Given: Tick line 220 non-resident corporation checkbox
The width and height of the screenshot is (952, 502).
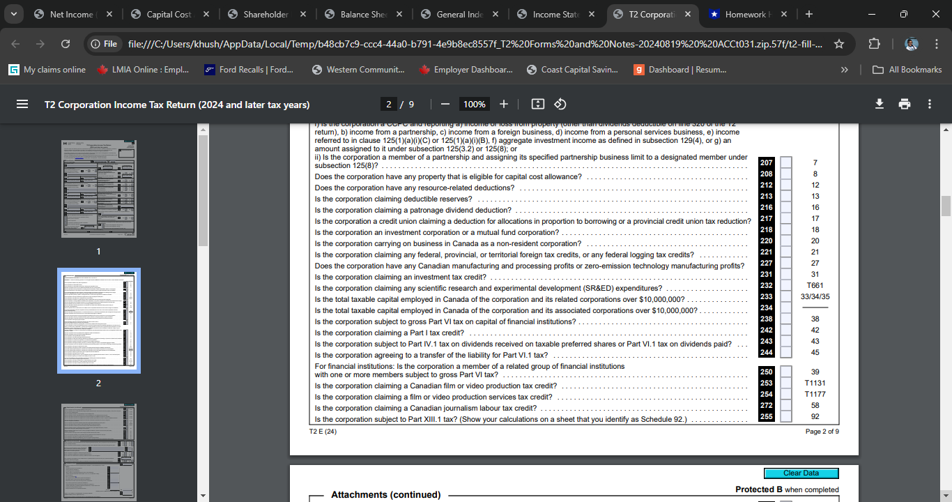Looking at the screenshot, I should (785, 241).
